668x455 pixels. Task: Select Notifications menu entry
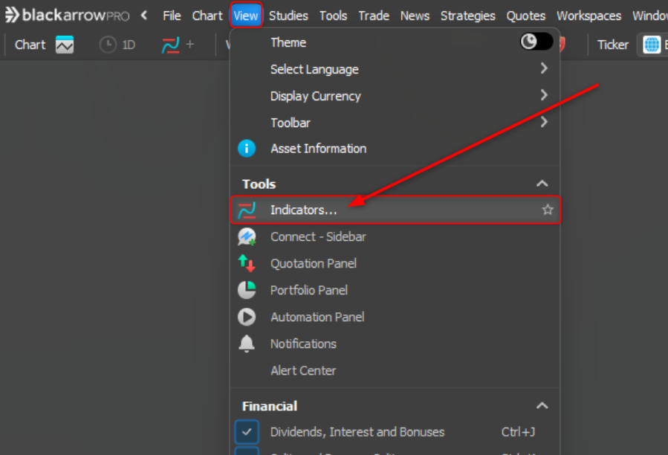(395, 343)
